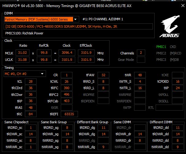Click the (M)RCD label
186x154 pixels.
click(176, 53)
